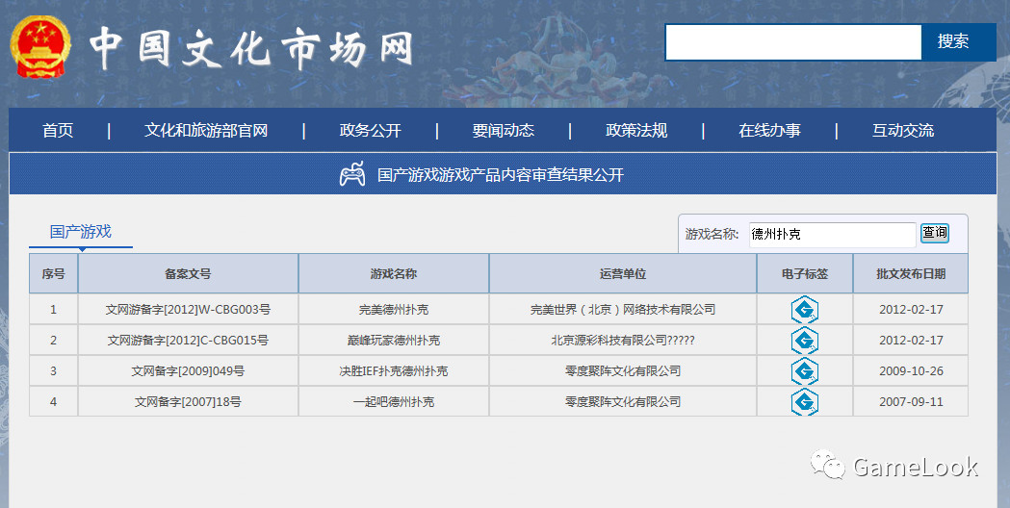The image size is (1010, 508).
Task: Click record number 文网游备字[2012]C-CBG015号
Action: point(188,341)
